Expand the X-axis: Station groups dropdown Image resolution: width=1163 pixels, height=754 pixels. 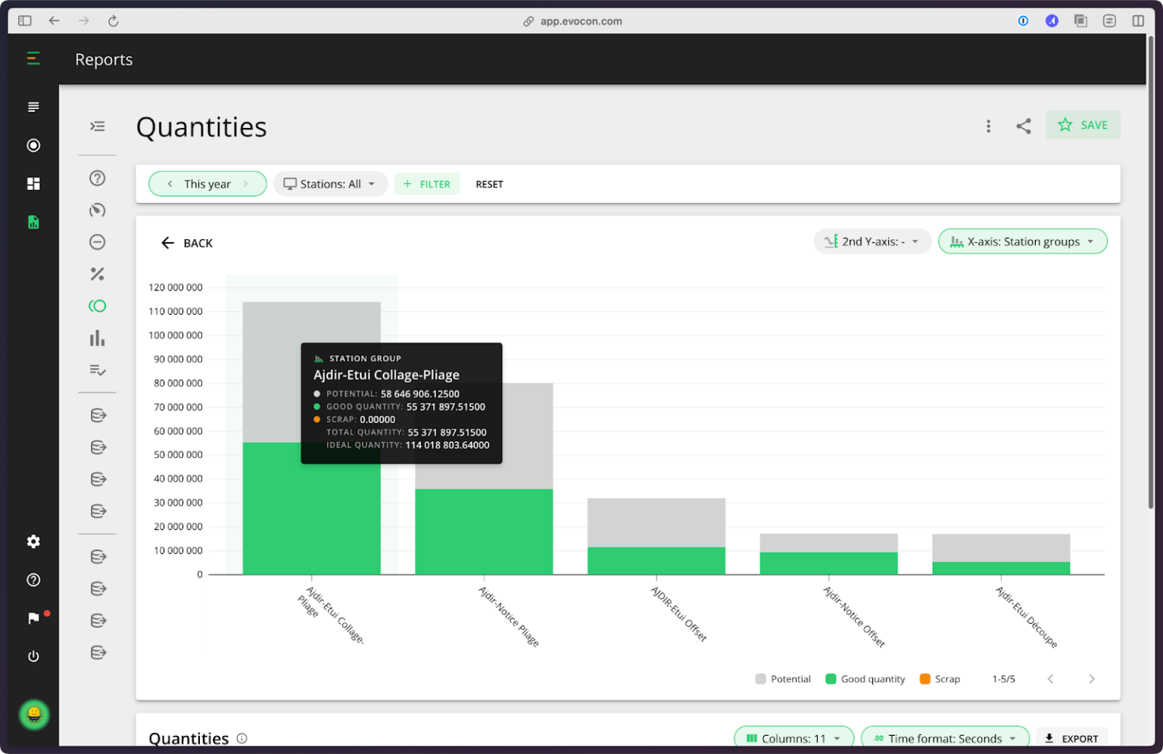(1022, 241)
